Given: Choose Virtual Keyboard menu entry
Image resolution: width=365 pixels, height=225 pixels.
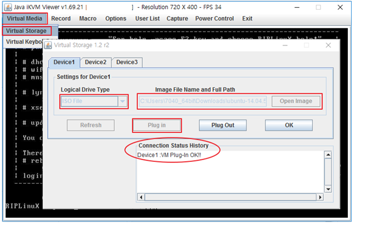Looking at the screenshot, I should click(x=24, y=42).
